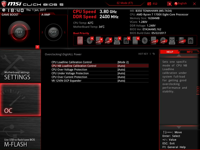
Task: Open the BIOS search magnifier icon
Action: click(169, 4)
